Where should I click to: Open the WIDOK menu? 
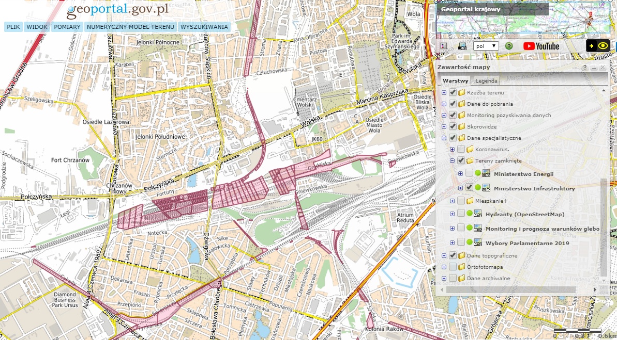click(x=37, y=27)
